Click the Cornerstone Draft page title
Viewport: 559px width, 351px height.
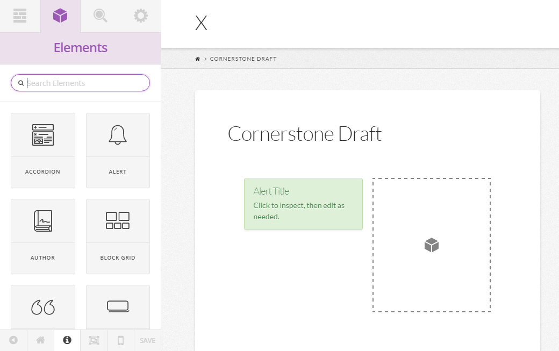click(x=304, y=134)
